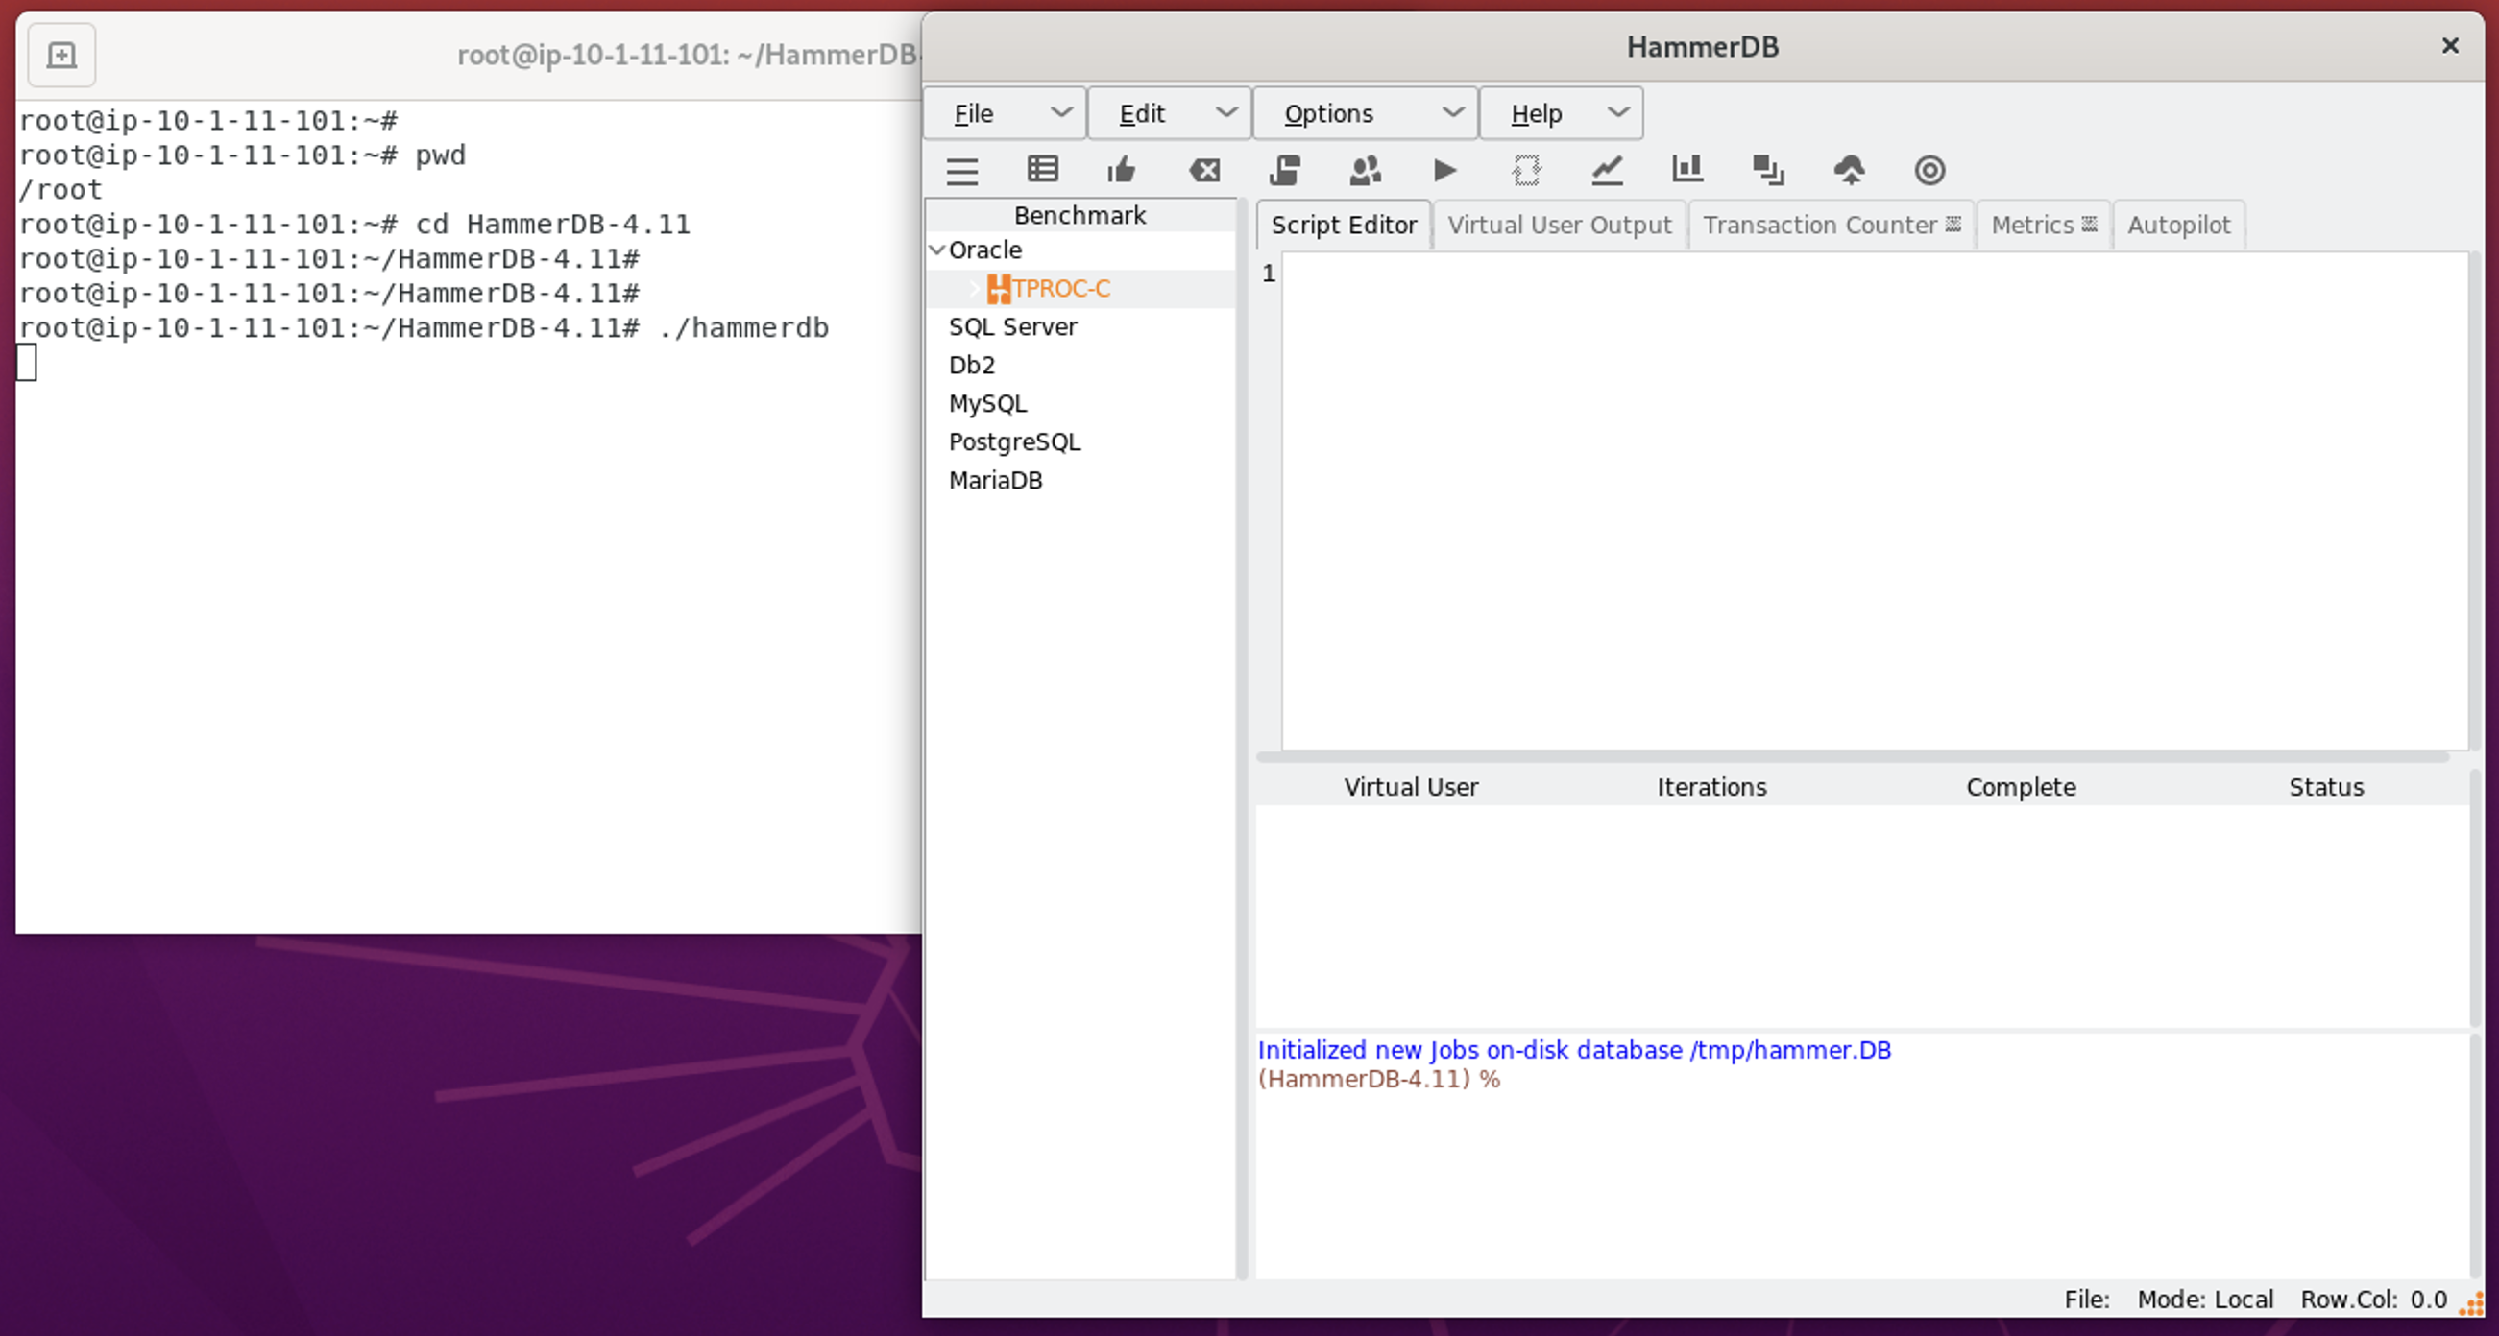Image resolution: width=2499 pixels, height=1336 pixels.
Task: Open the Options menu dropdown
Action: 1365,113
